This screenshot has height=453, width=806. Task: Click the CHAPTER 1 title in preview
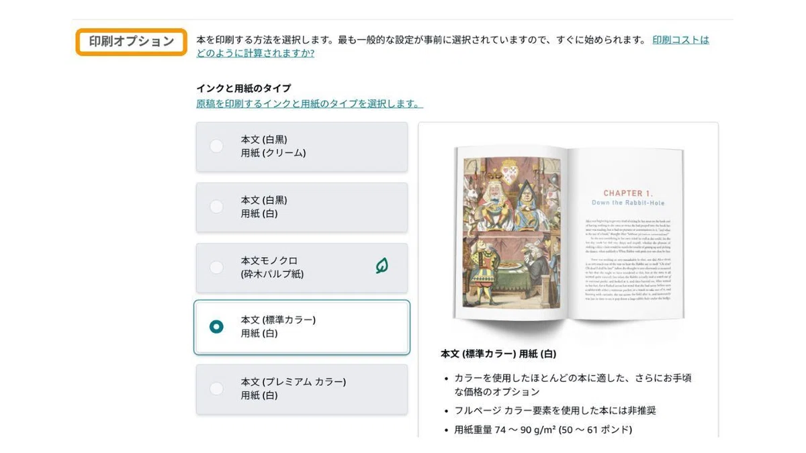pyautogui.click(x=627, y=193)
